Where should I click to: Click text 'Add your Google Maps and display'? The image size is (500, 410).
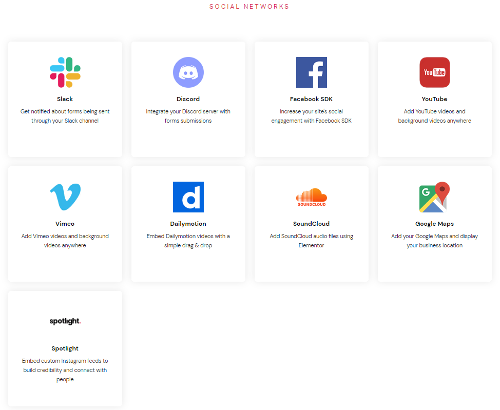[x=435, y=236]
